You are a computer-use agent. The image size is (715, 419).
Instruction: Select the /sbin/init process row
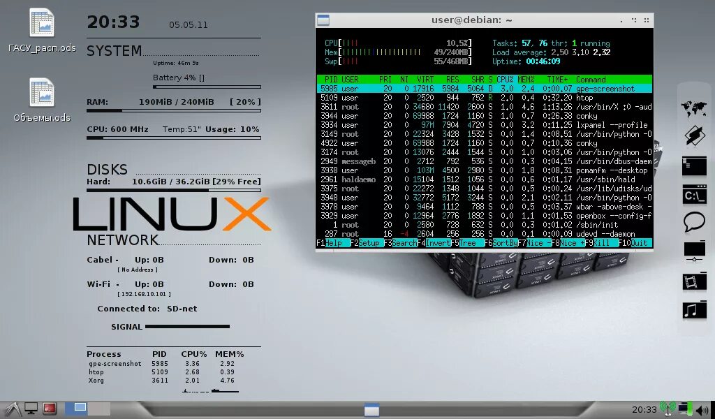(x=485, y=225)
